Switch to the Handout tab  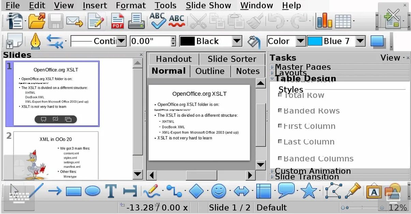(x=174, y=59)
